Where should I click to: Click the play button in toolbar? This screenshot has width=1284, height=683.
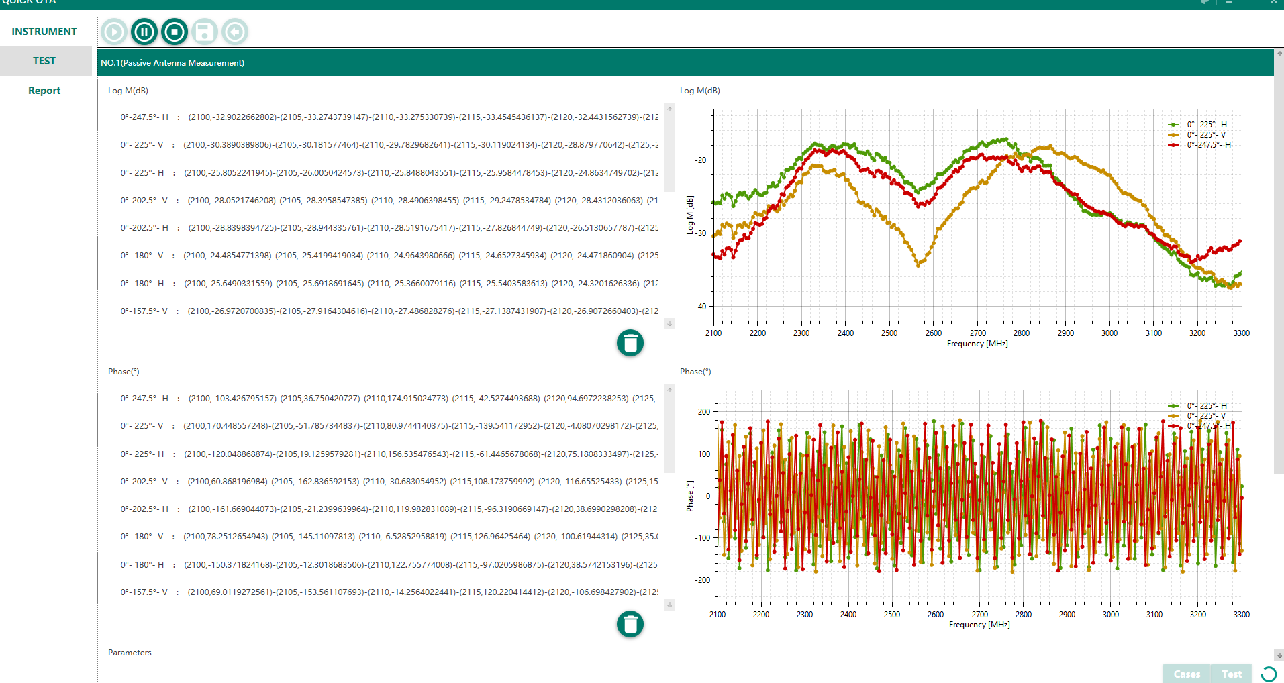[114, 32]
